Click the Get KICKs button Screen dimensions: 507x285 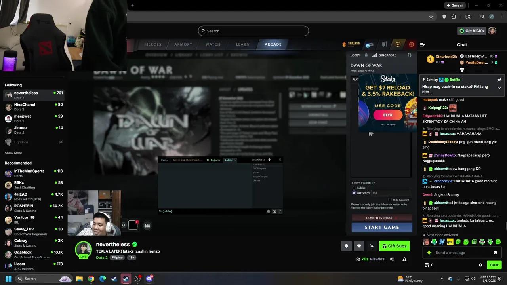coord(471,31)
